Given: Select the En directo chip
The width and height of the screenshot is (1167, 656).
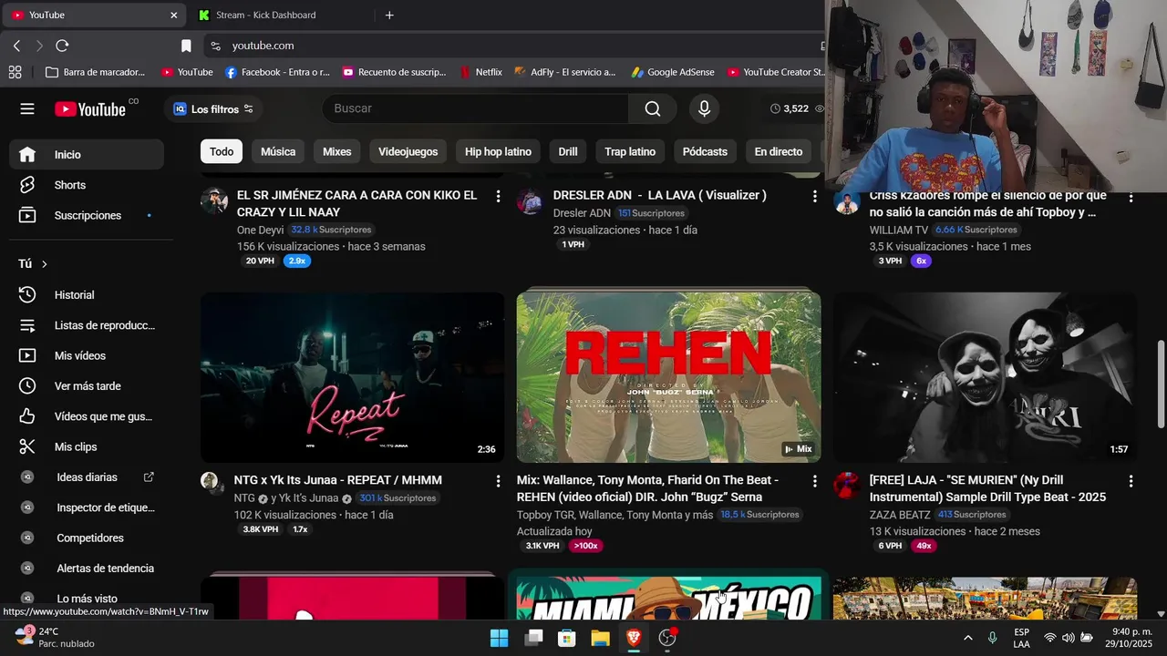Looking at the screenshot, I should (x=779, y=151).
